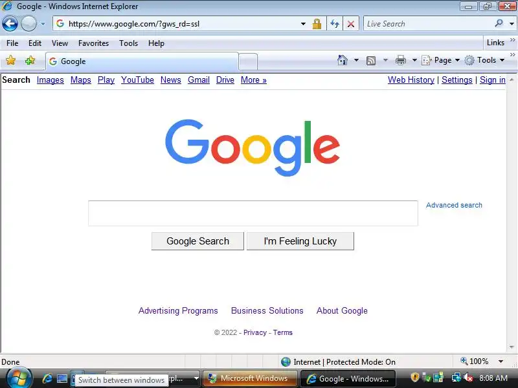518x388 pixels.
Task: Open the recent pages dropdown arrow
Action: tap(43, 24)
